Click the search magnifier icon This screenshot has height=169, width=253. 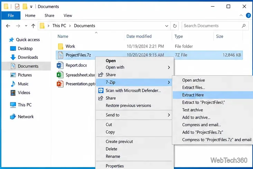[x=244, y=26]
